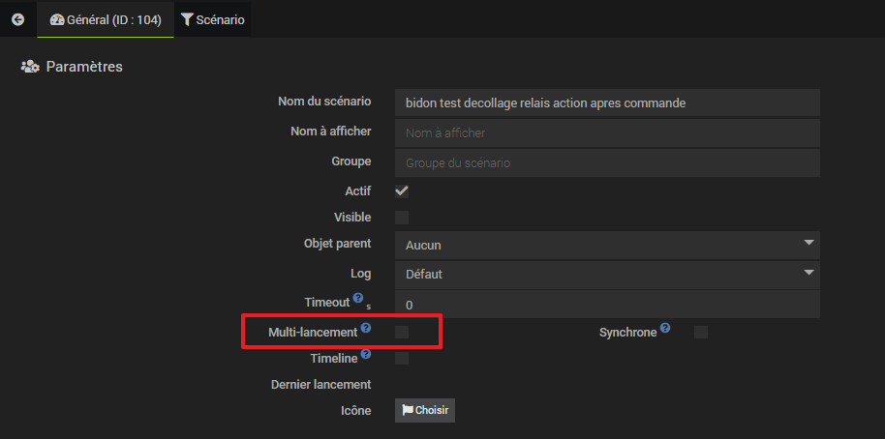The height and width of the screenshot is (439, 885).
Task: Click the Synchrone help question mark icon
Action: pyautogui.click(x=665, y=328)
